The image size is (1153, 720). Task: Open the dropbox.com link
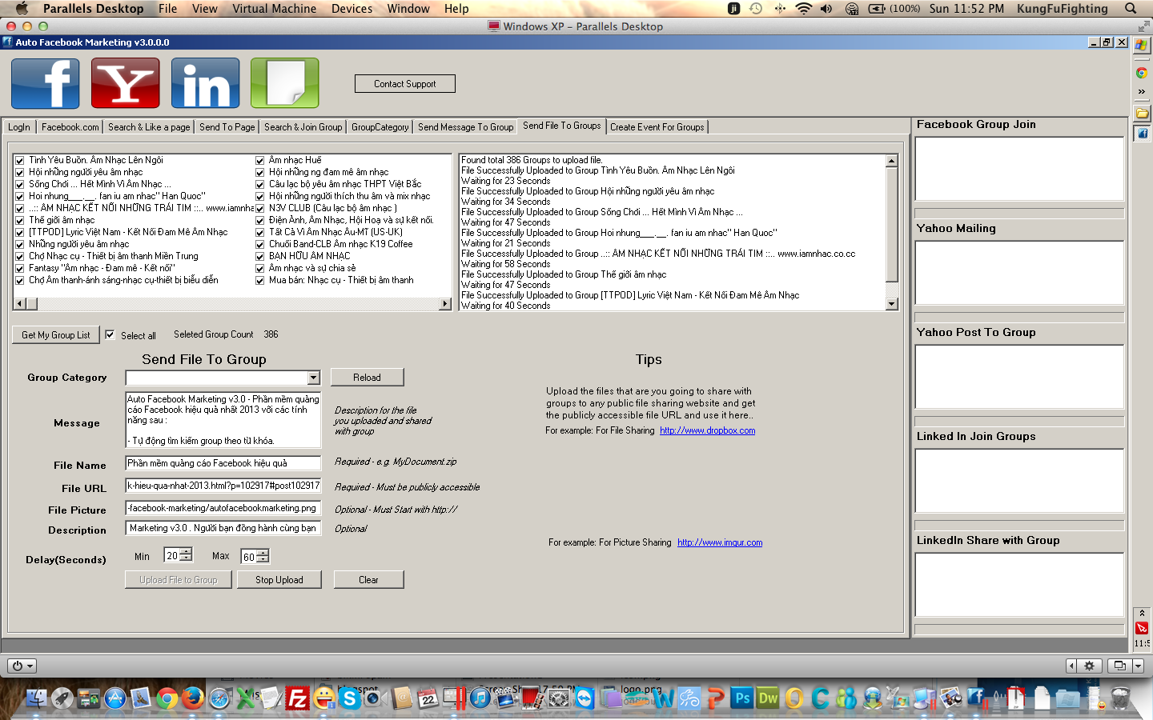(708, 430)
